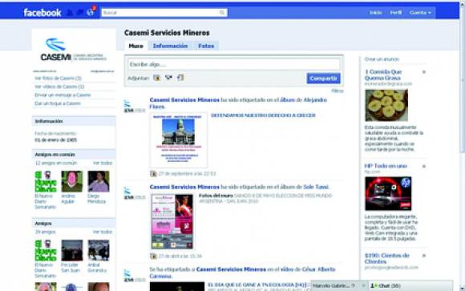Attach a photo using first Adjuntar icon
This screenshot has height=291, width=465.
pos(157,78)
